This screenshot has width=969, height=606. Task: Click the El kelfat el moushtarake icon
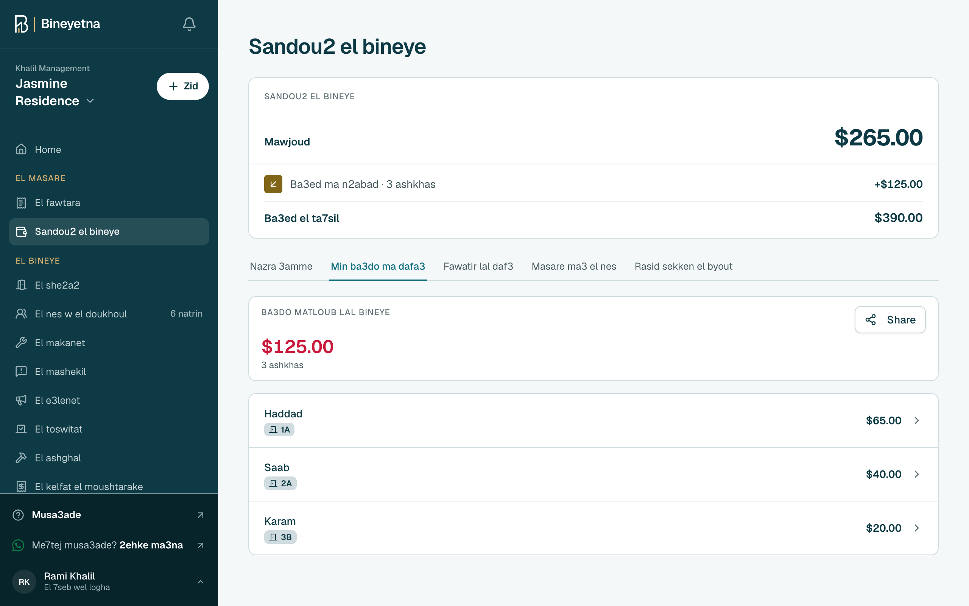pos(21,486)
